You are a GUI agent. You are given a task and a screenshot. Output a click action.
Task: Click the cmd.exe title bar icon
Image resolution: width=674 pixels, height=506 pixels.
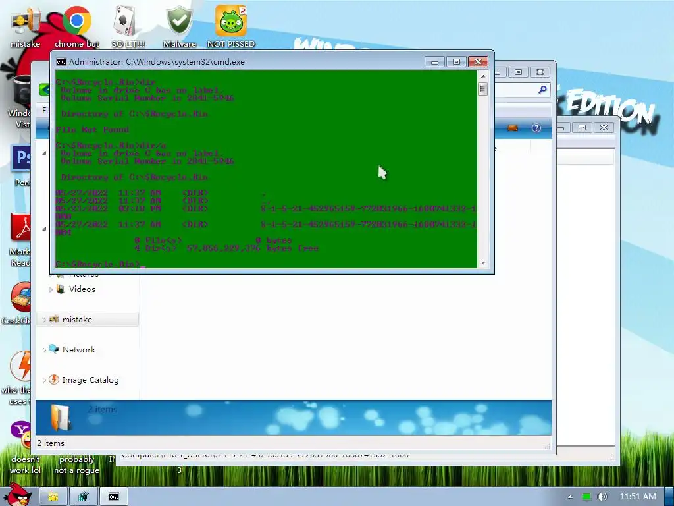pos(61,62)
